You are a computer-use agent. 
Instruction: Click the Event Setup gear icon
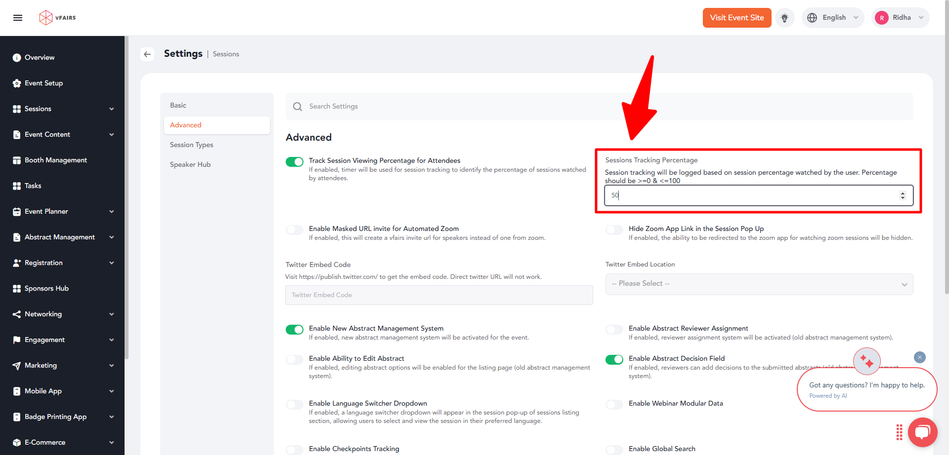(x=17, y=83)
